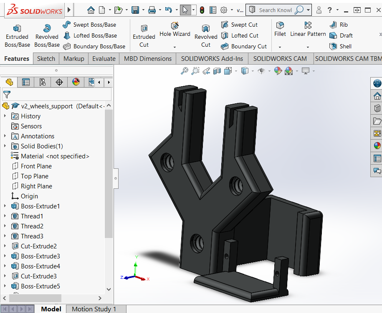The height and width of the screenshot is (313, 382).
Task: Activate the Extruded Cut tool
Action: 144,34
